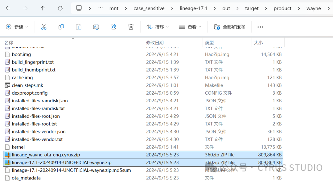This screenshot has width=333, height=181.
Task: Select the cache.img file
Action: tap(22, 78)
